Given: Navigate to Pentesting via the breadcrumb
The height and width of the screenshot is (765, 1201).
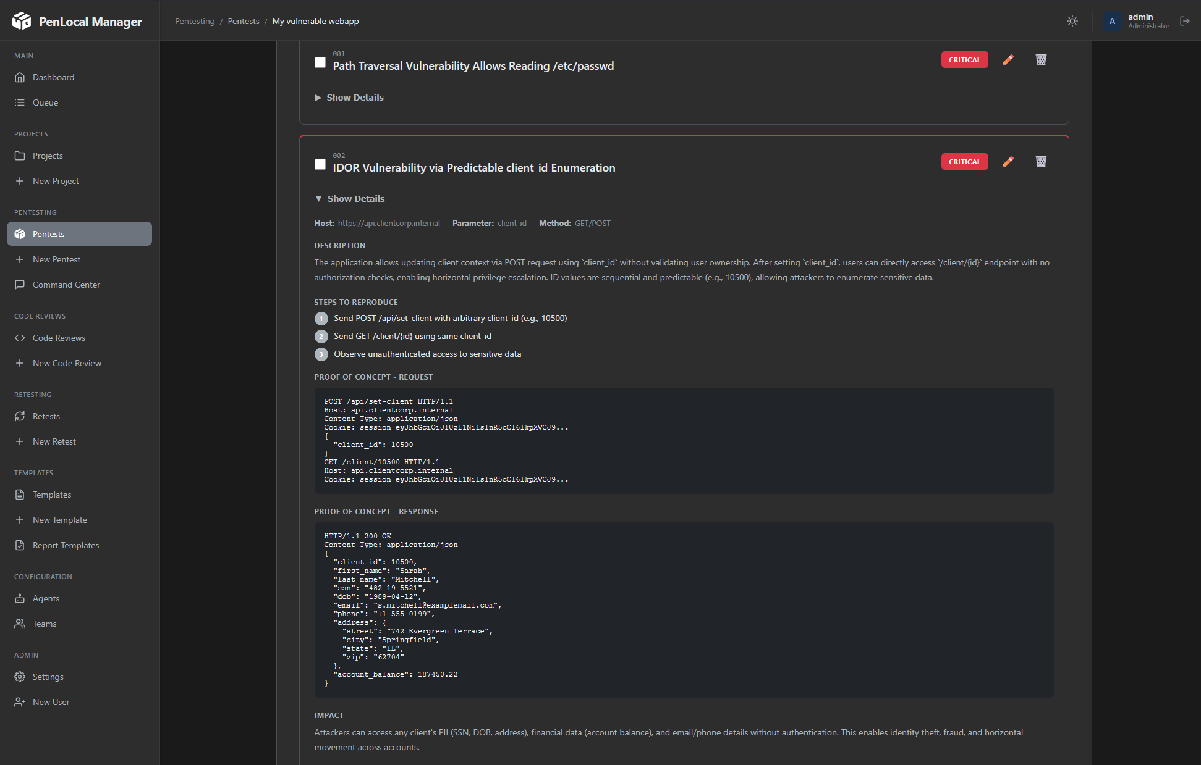Looking at the screenshot, I should (195, 20).
